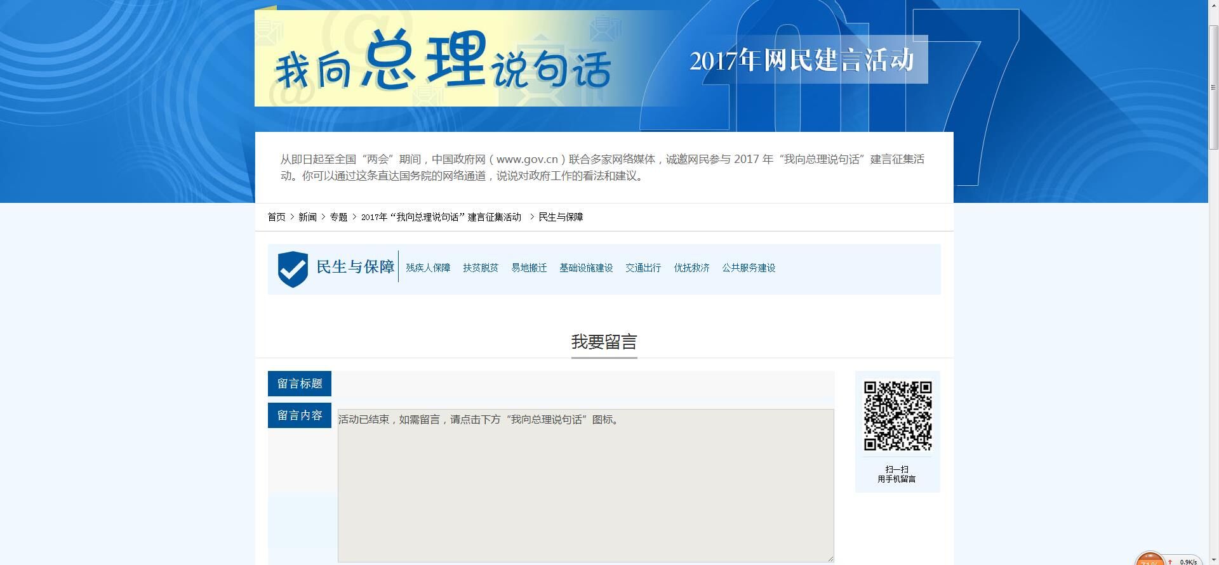1219x565 pixels.
Task: Select the 易地搬迁 category link
Action: click(x=529, y=268)
